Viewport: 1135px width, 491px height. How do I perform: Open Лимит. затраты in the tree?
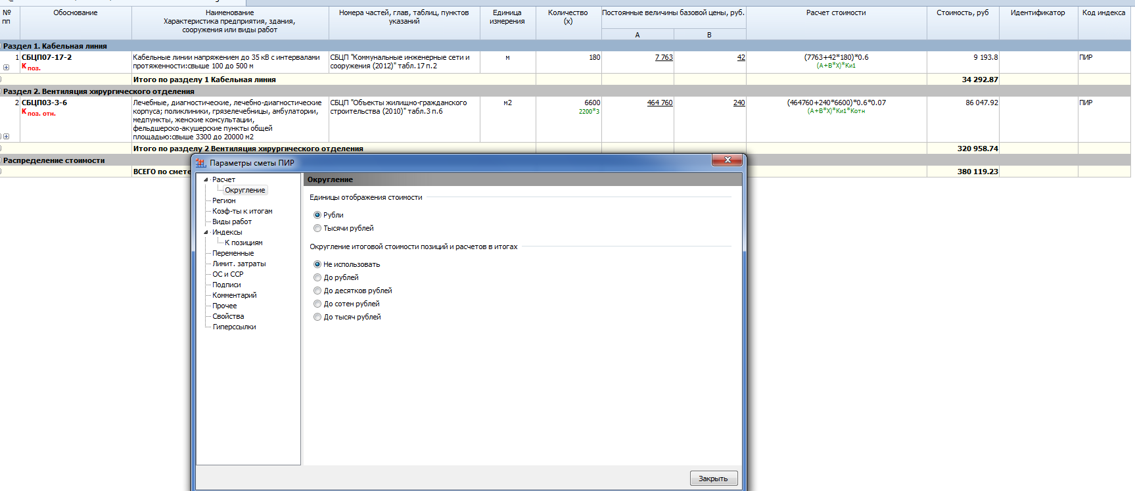(239, 264)
